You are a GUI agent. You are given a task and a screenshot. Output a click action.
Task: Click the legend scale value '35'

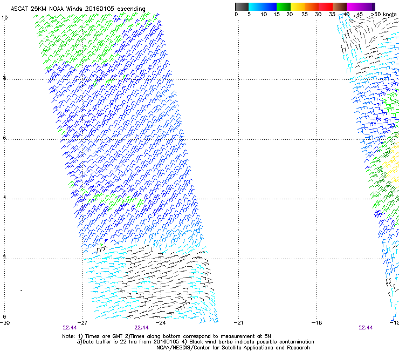332,15
